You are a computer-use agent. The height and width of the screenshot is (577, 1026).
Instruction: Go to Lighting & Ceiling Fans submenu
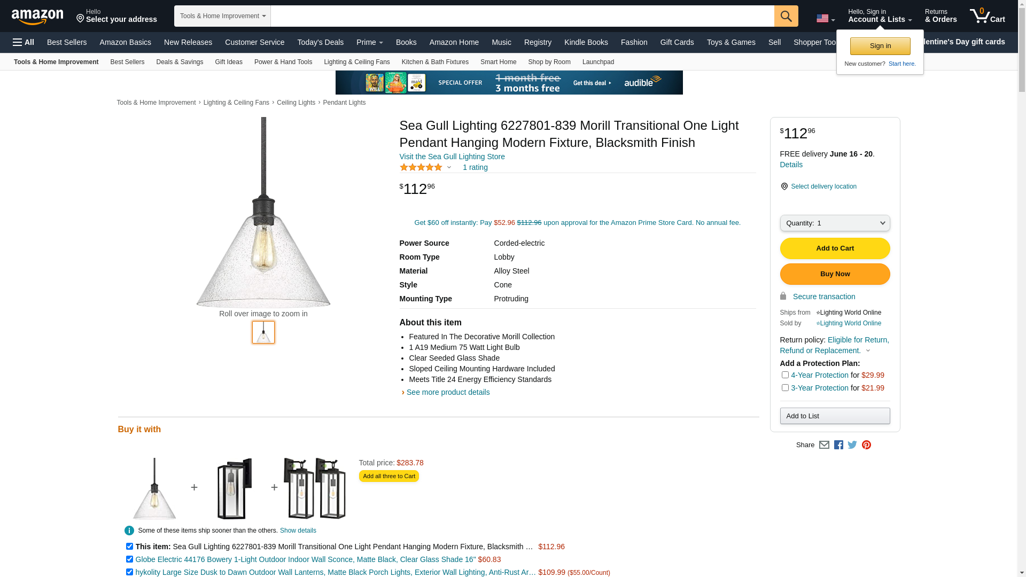[x=356, y=62]
